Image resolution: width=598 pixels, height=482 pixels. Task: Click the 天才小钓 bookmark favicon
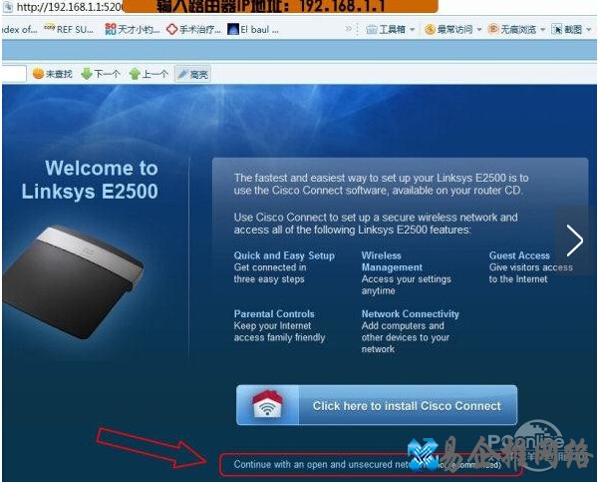pos(111,29)
